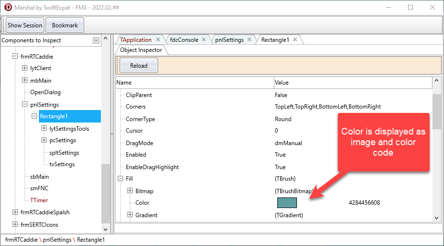444x246 pixels.
Task: Close the TApplication tab
Action: pyautogui.click(x=158, y=40)
